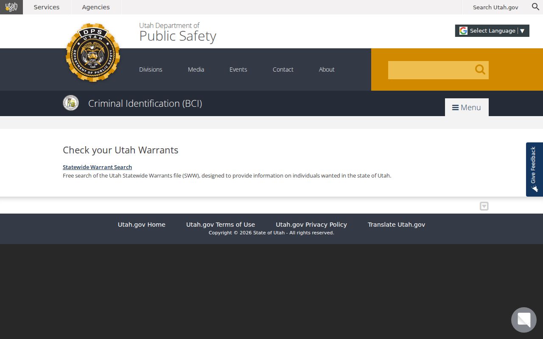Go to Utah.gov Home footer link
The width and height of the screenshot is (543, 339).
coord(142,225)
